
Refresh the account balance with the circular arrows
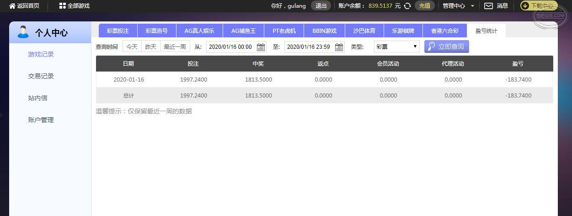[x=407, y=6]
